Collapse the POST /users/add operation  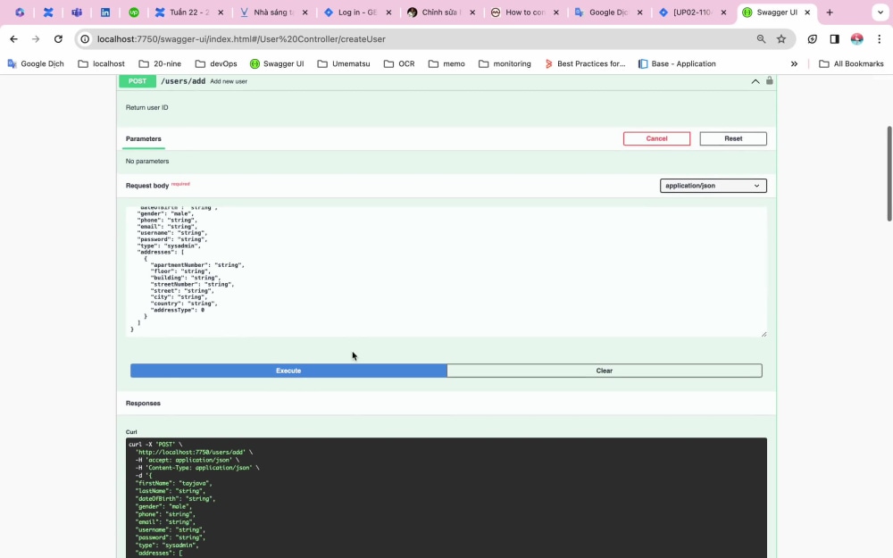click(x=755, y=81)
